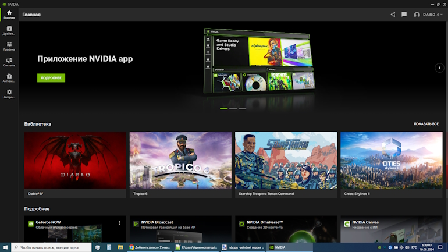This screenshot has width=448, height=252.
Task: Open the Drivers sidebar section
Action: (x=9, y=30)
